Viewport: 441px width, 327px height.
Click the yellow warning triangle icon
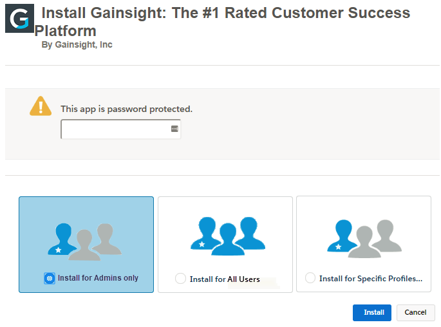coord(41,106)
